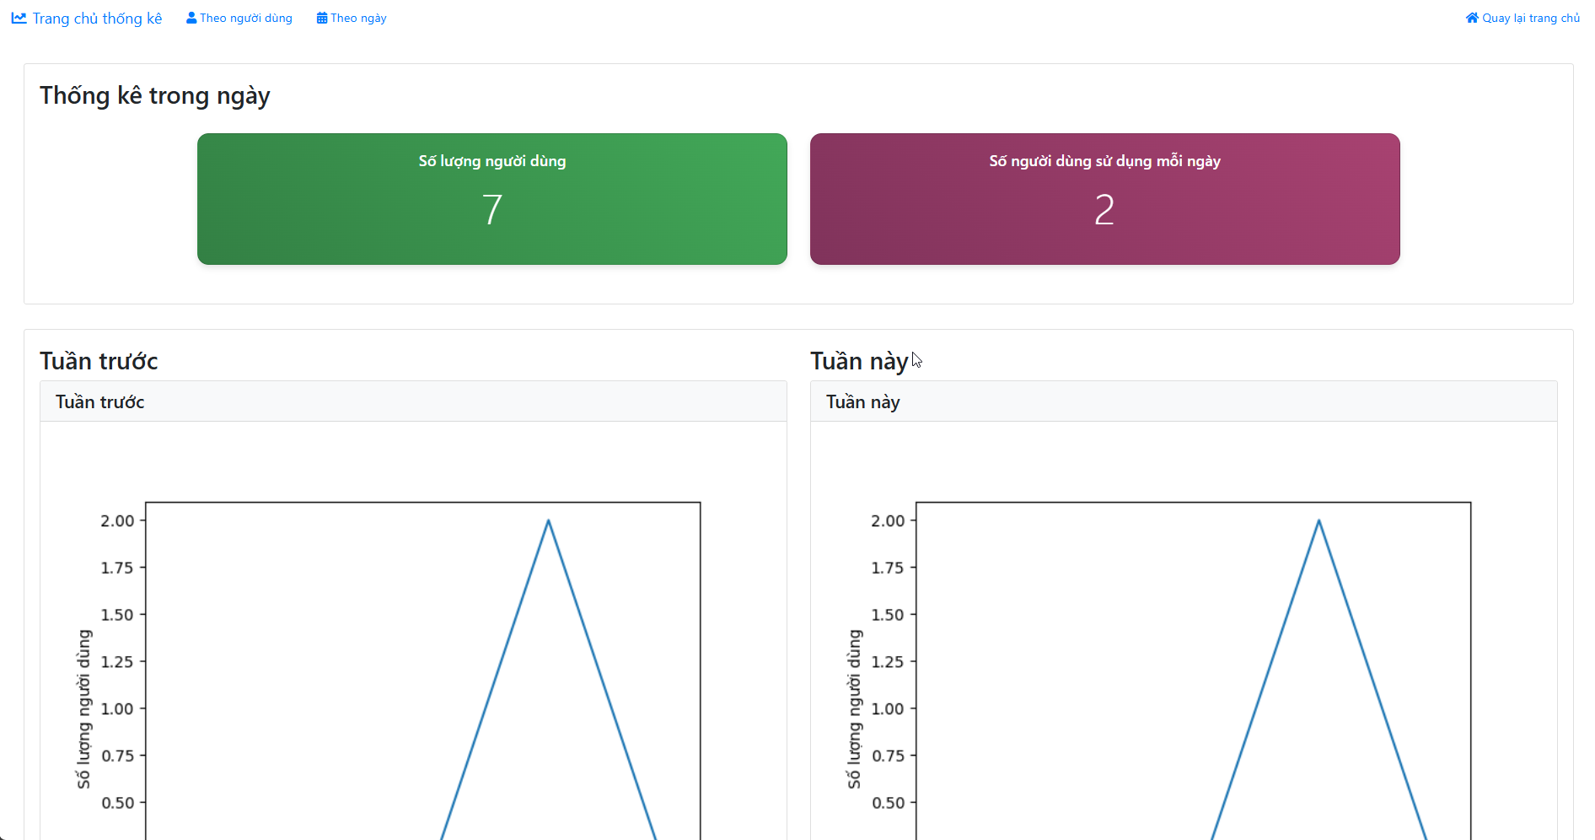The width and height of the screenshot is (1595, 840).
Task: Select the green Số lượng người dùng card
Action: (492, 199)
